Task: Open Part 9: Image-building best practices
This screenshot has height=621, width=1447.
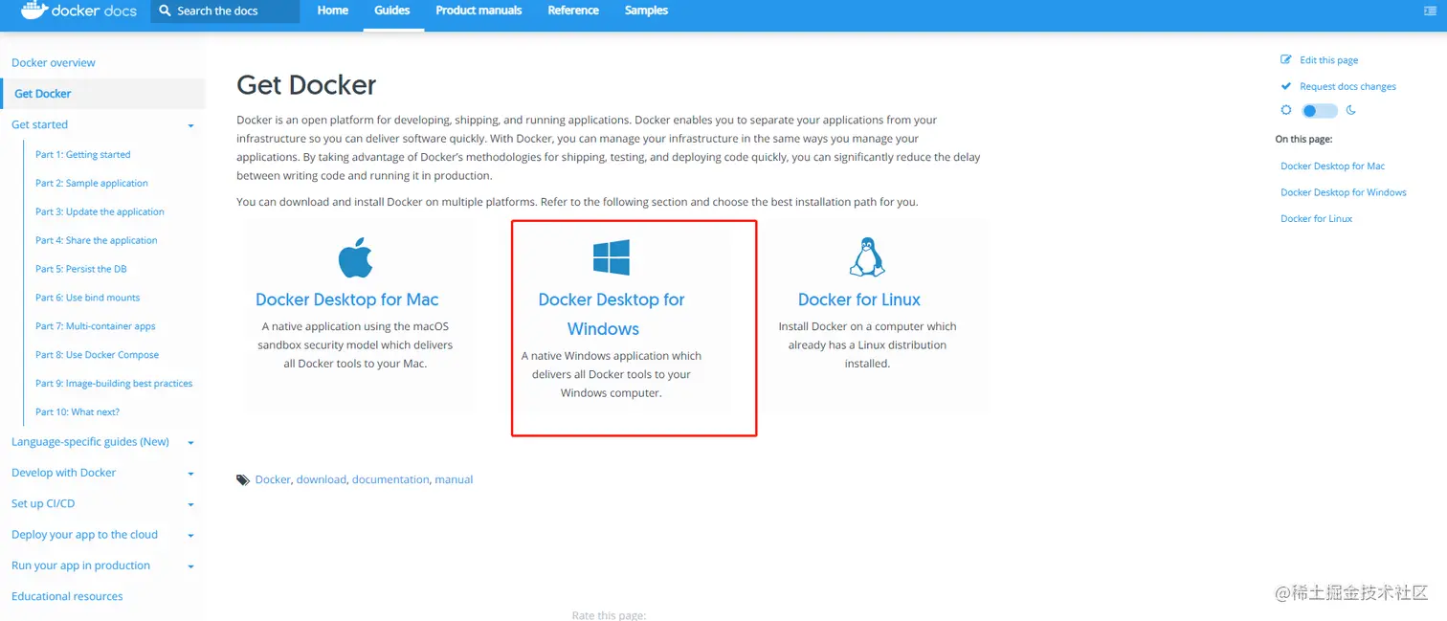Action: click(x=114, y=384)
